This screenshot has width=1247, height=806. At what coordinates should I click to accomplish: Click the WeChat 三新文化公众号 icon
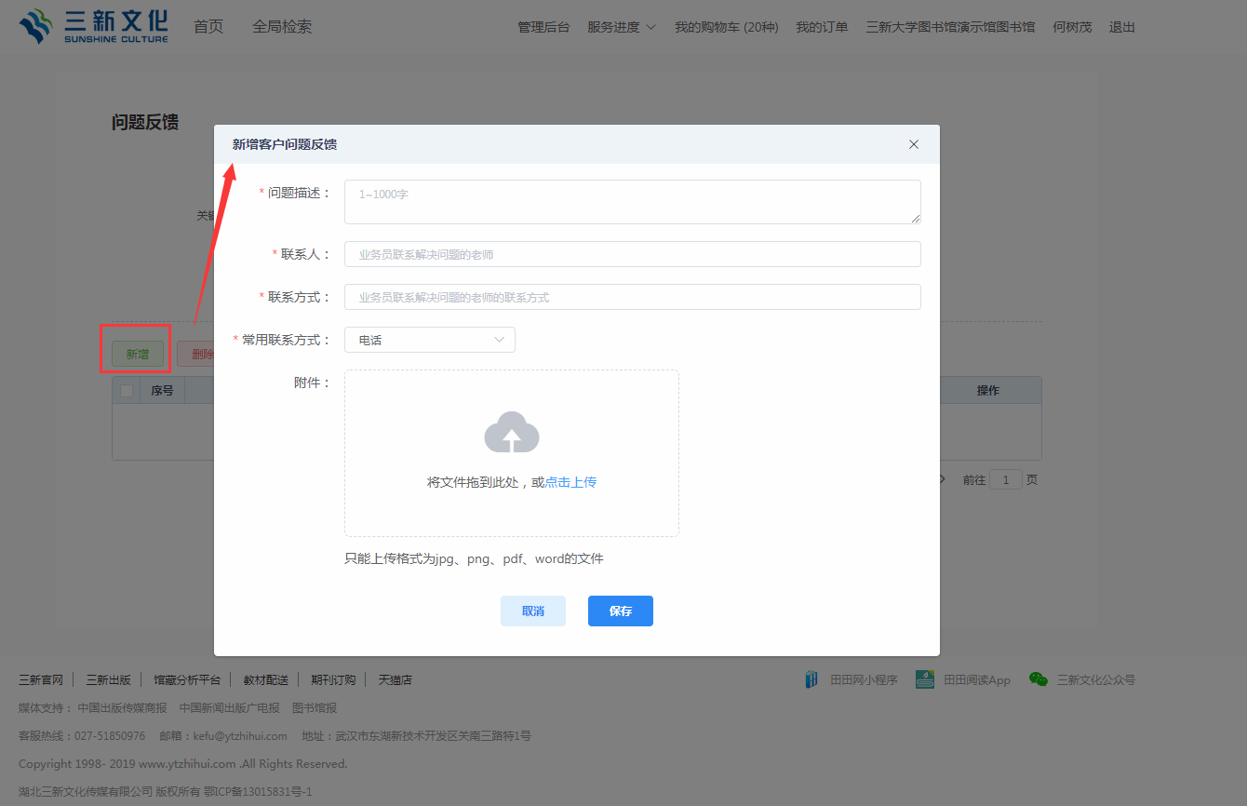coord(1038,679)
